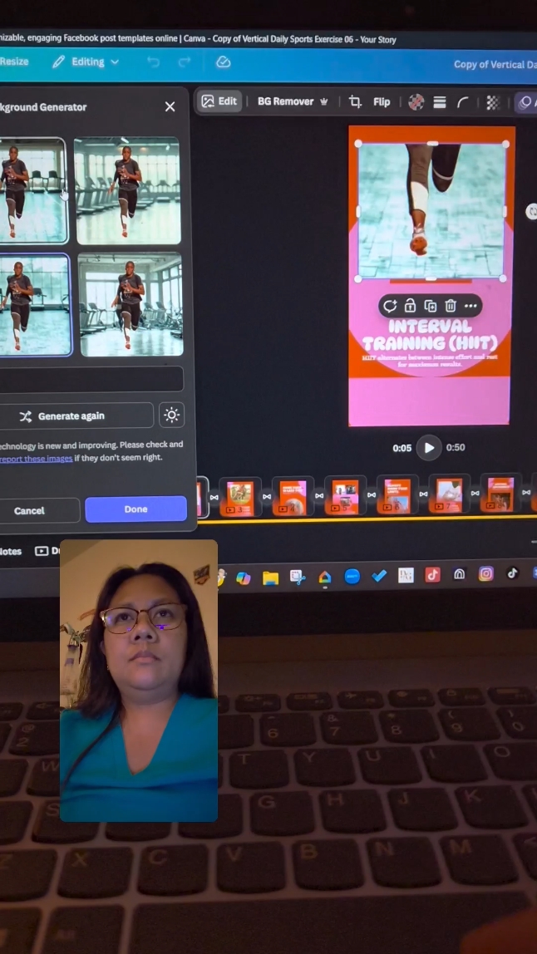Toggle the brightness sun icon beside Generate again
The height and width of the screenshot is (954, 537).
click(x=171, y=416)
